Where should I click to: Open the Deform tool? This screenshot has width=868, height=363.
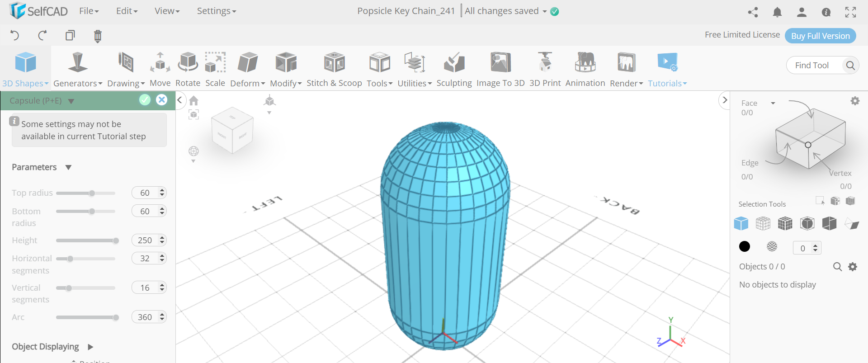point(248,69)
